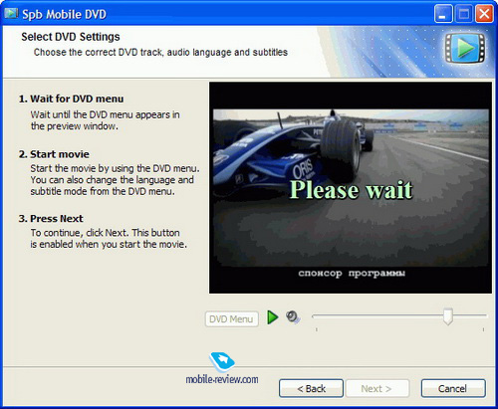
Task: Click the '2. Start movie' step heading
Action: 54,154
